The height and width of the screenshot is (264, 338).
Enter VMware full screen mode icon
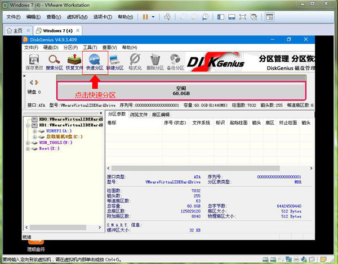pos(243,17)
